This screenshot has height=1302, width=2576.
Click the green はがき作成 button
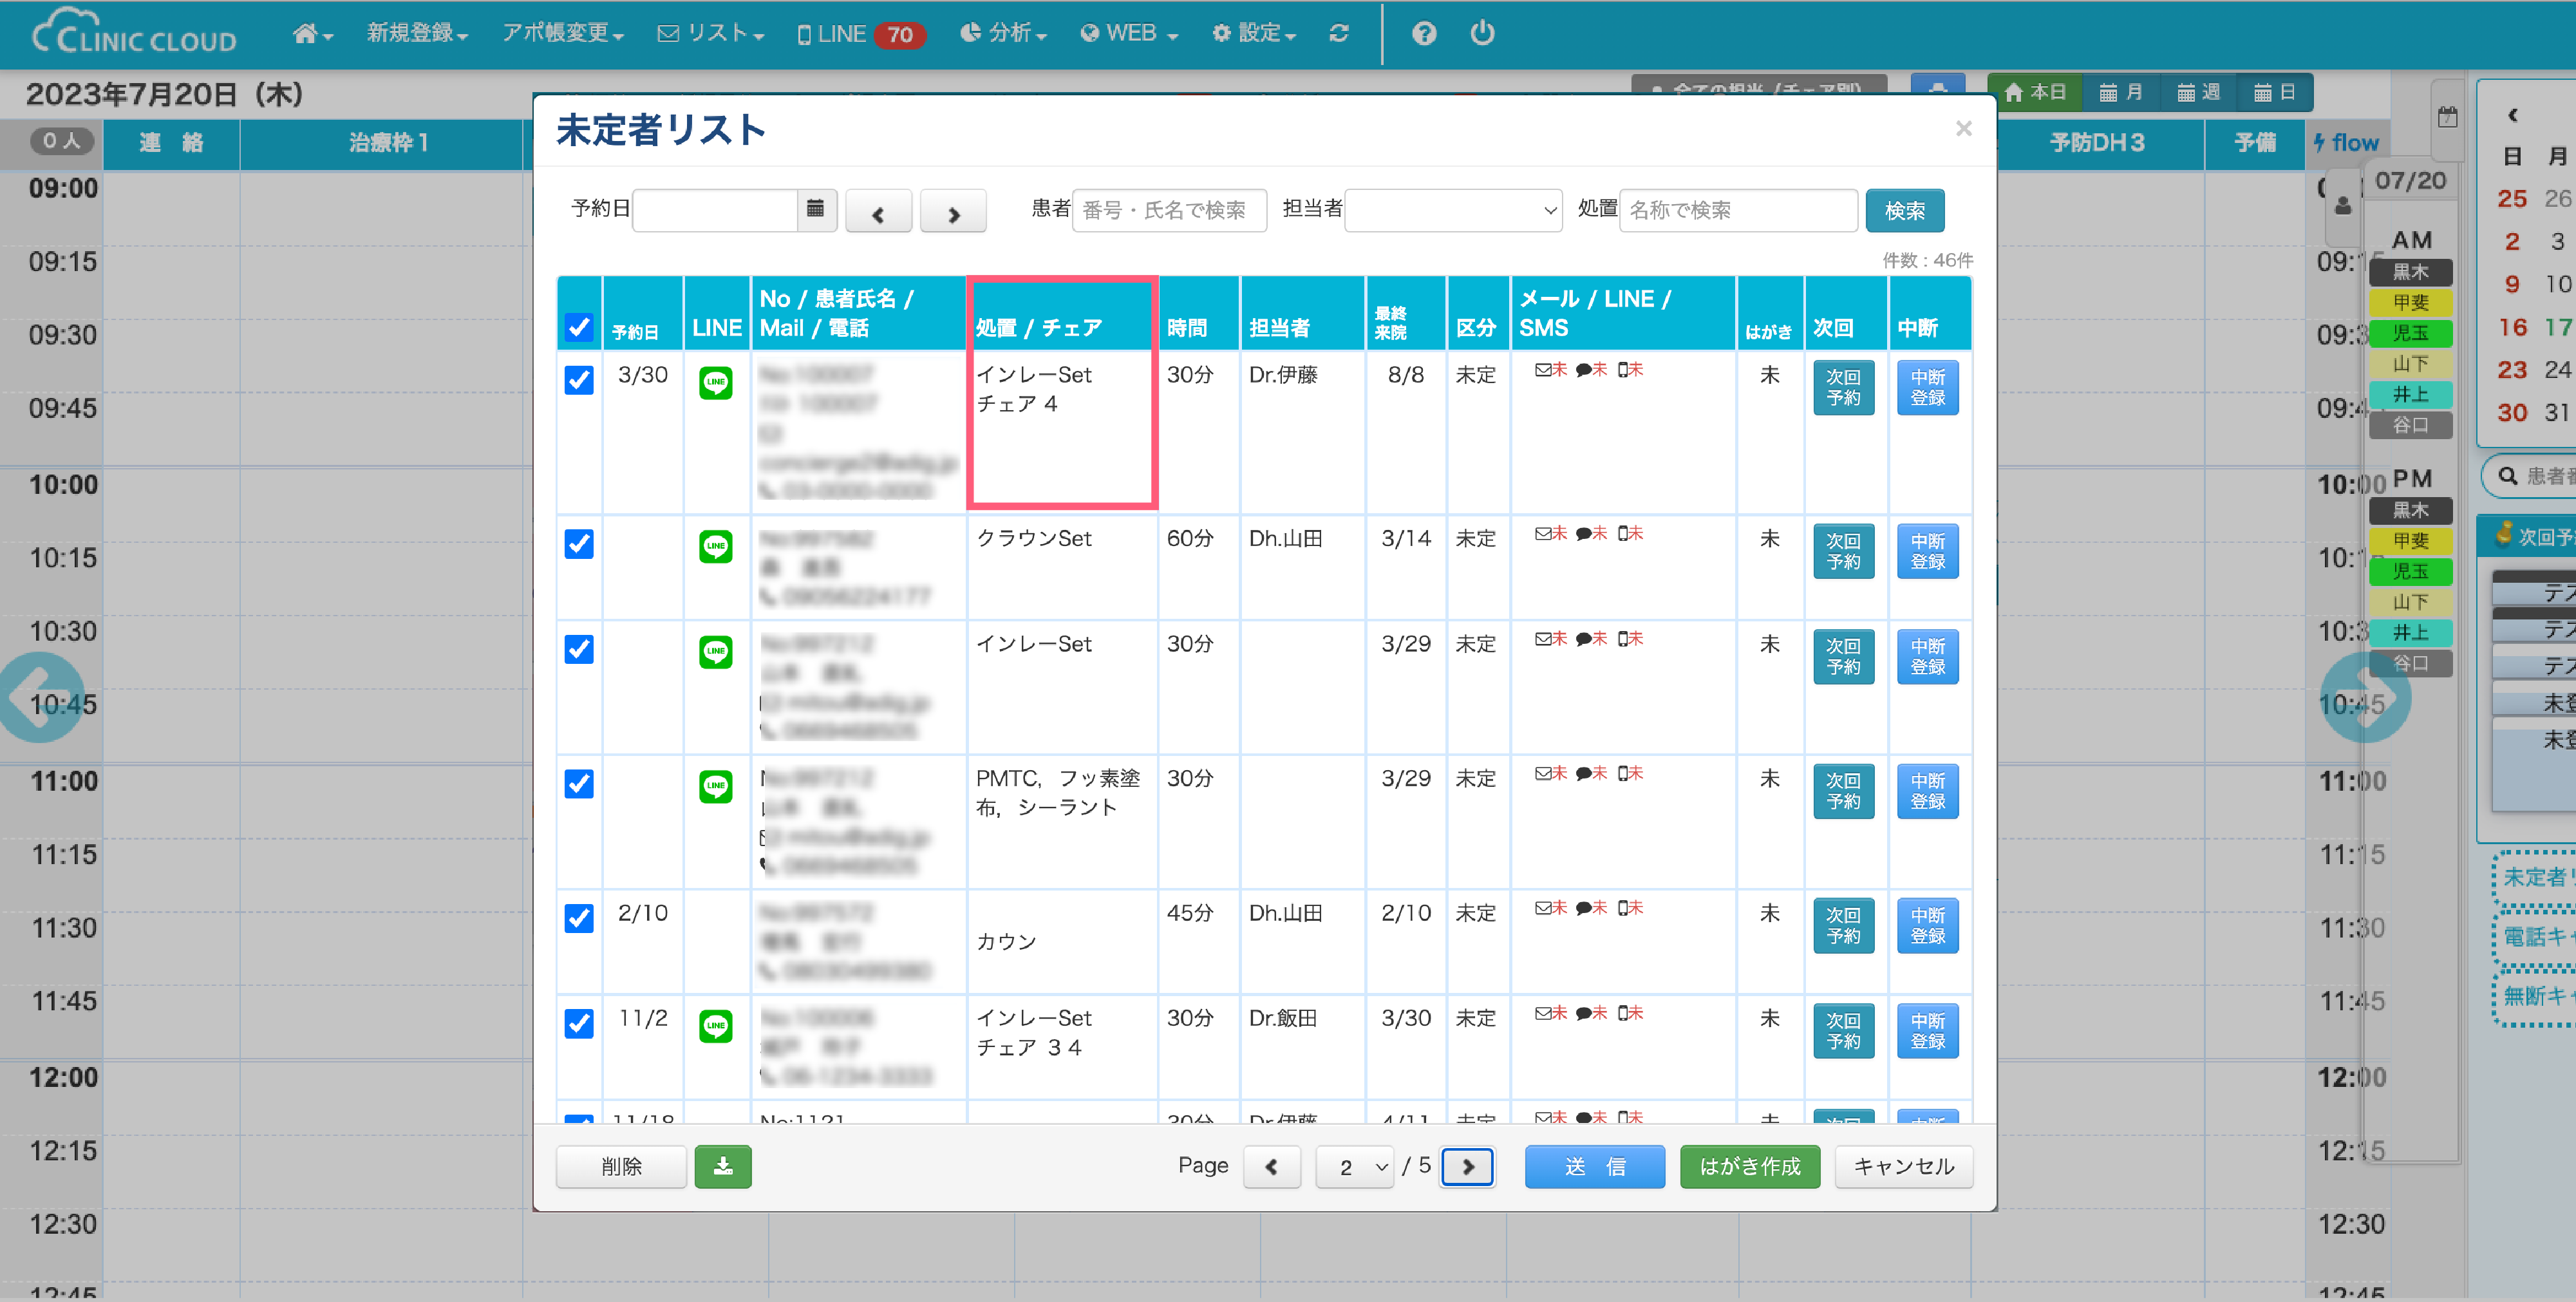tap(1749, 1166)
